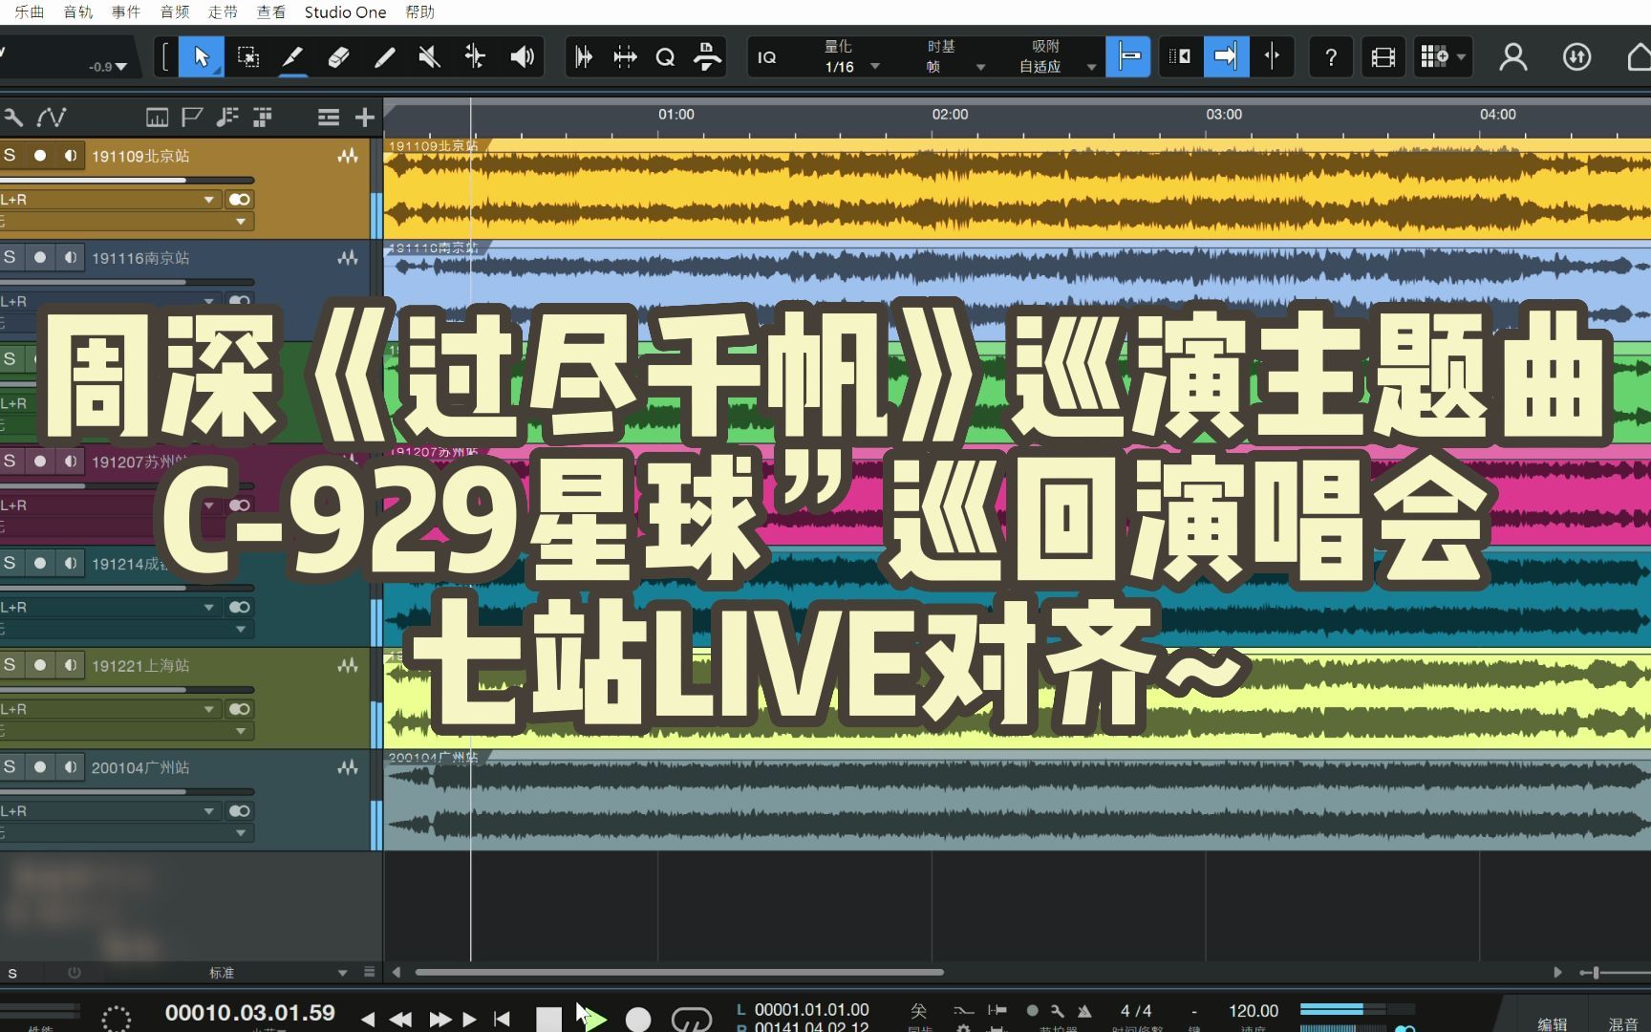Viewport: 1651px width, 1032px height.
Task: Open the 音频 (Audio) menu
Action: [x=175, y=11]
